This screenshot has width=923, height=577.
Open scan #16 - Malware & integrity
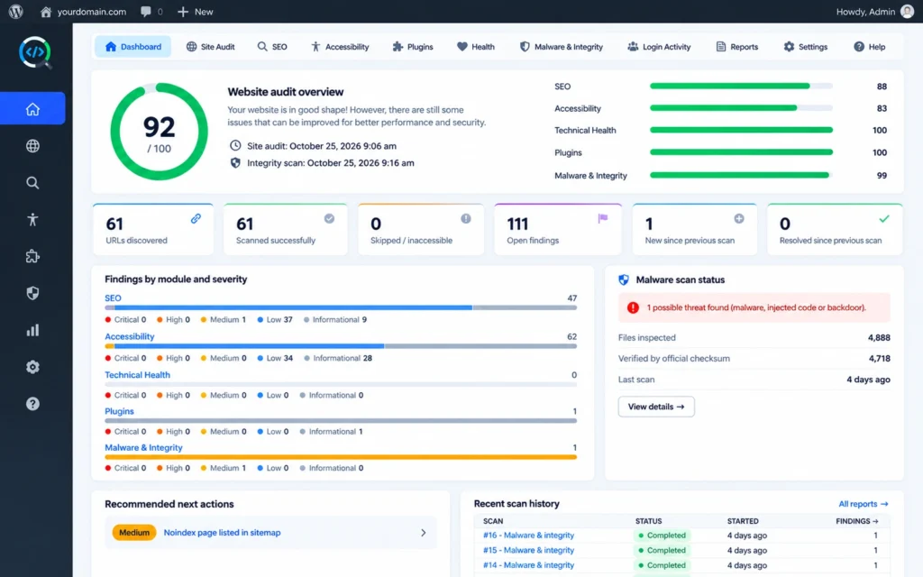tap(528, 536)
